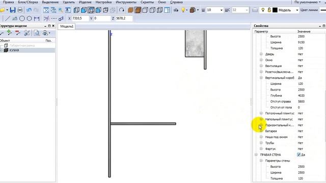Click the Отступ от пола value 0
Screen dimensions: 326x183
coord(299,107)
